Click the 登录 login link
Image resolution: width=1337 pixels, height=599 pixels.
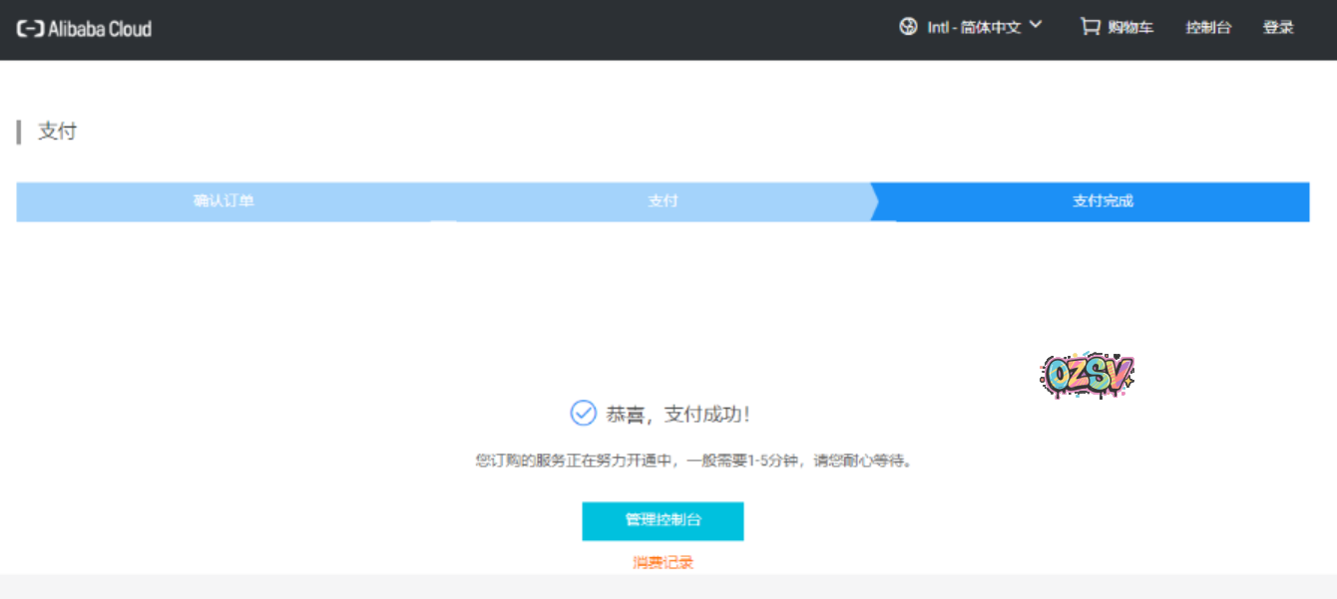coord(1278,28)
